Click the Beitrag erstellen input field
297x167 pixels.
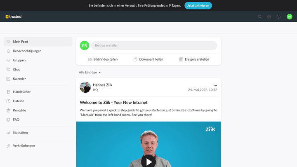pyautogui.click(x=154, y=45)
